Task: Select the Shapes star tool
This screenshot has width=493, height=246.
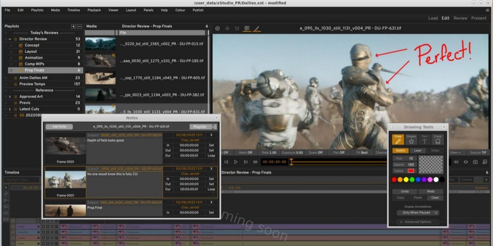Action: (x=411, y=139)
